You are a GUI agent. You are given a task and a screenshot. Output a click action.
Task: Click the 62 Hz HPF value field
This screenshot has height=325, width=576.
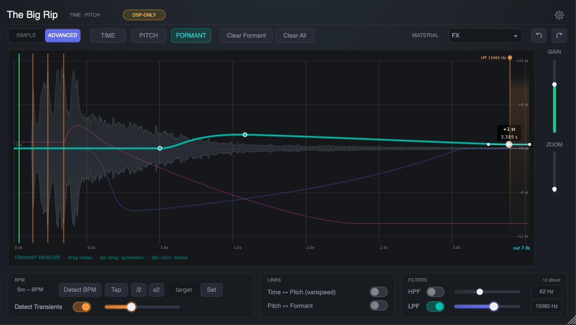pos(547,292)
